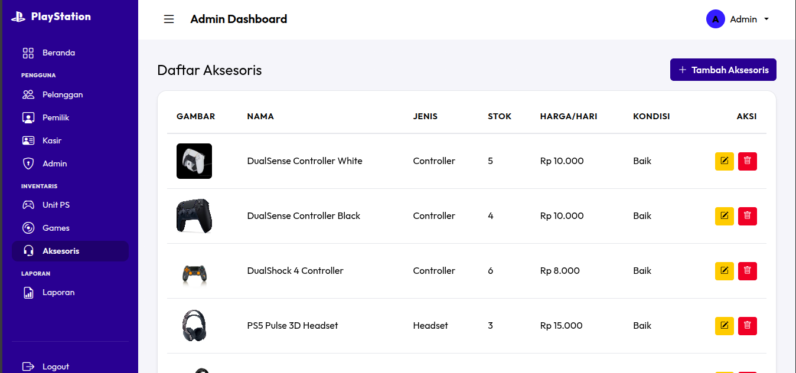
Task: Navigate to Unit PS
Action: (70, 205)
